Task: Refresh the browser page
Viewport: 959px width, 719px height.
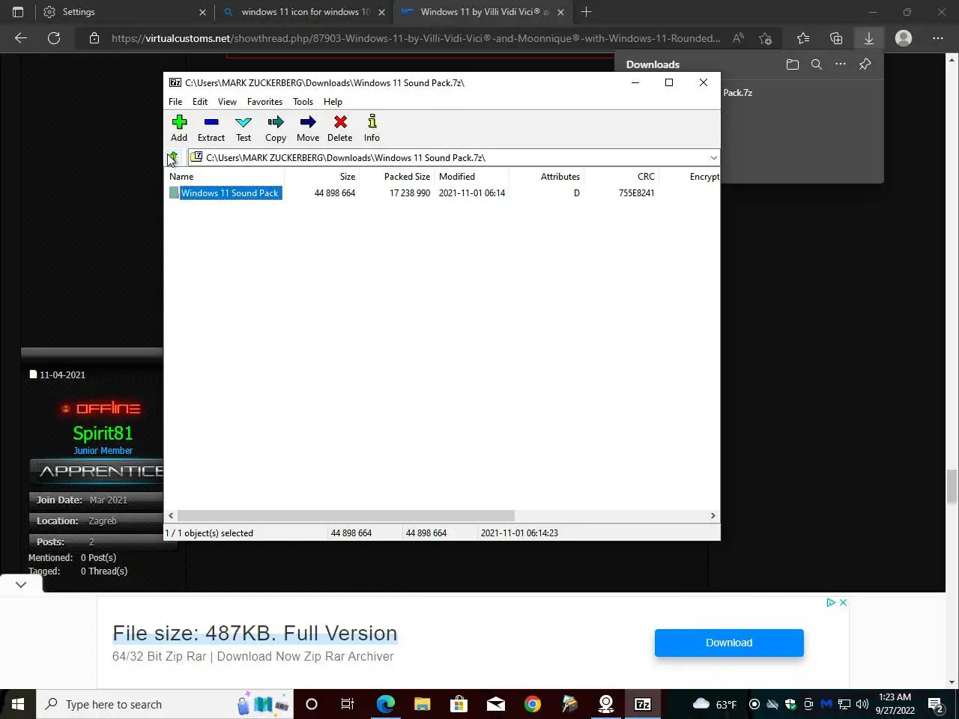Action: point(54,38)
